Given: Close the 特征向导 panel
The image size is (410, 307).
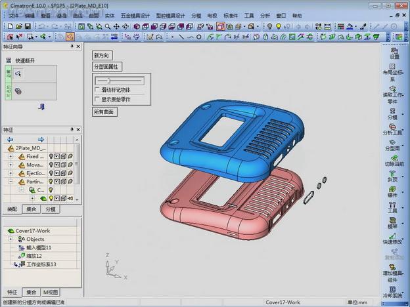Looking at the screenshot, I should [x=78, y=47].
